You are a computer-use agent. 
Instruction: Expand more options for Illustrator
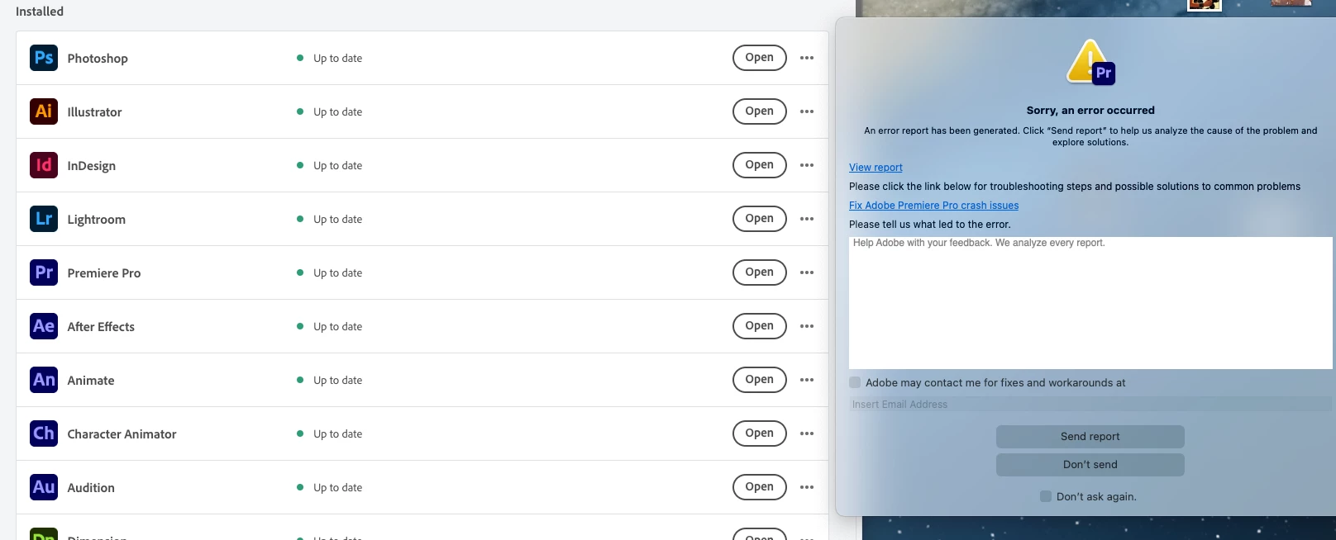807,111
